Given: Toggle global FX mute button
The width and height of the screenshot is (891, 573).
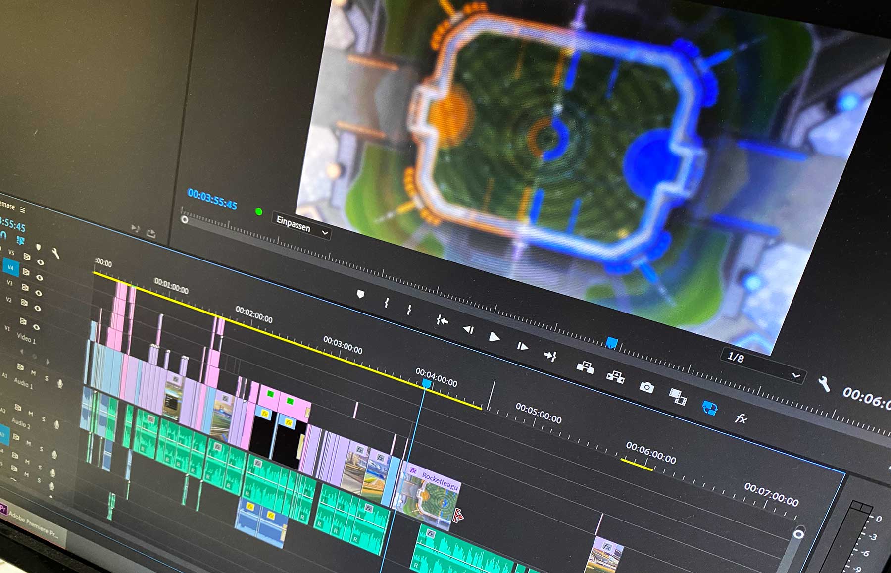Looking at the screenshot, I should point(741,418).
